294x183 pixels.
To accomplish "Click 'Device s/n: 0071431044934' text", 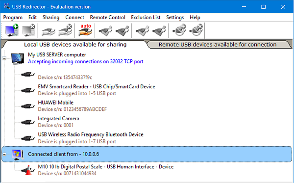I will pos(67,173).
